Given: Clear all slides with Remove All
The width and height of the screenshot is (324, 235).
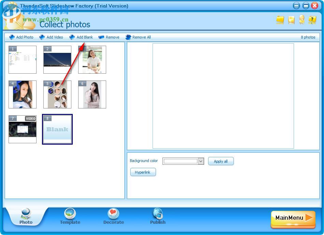Looking at the screenshot, I should (138, 37).
